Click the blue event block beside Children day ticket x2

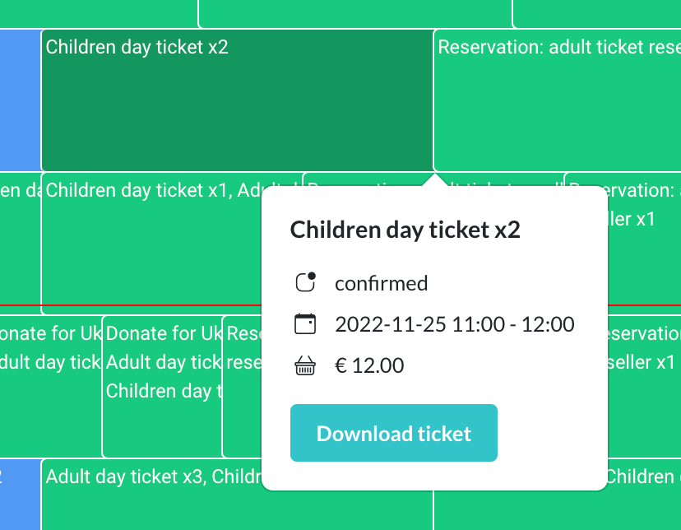pos(20,100)
